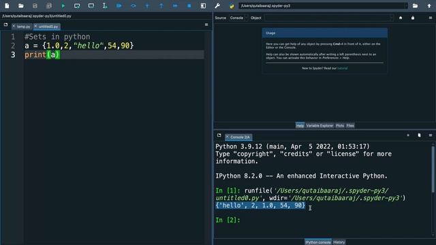
Task: Select the untitled0.py editor tab
Action: click(x=48, y=27)
